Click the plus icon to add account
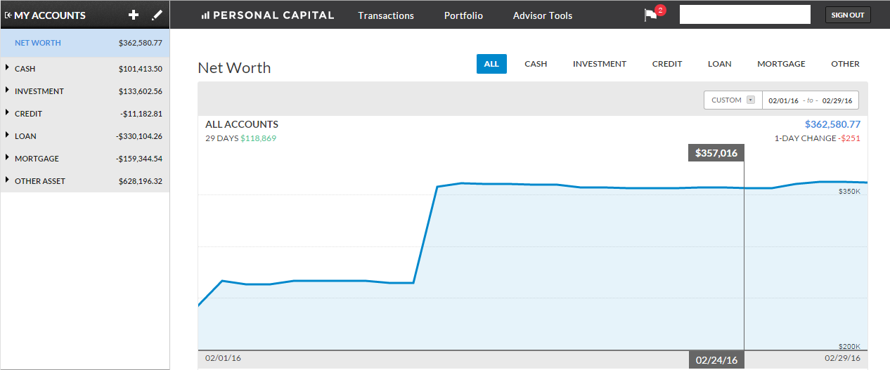Viewport: 890px width, 370px height. click(134, 15)
